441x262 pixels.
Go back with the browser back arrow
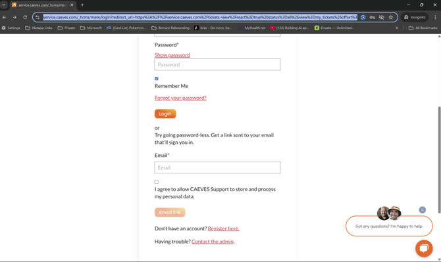point(4,17)
